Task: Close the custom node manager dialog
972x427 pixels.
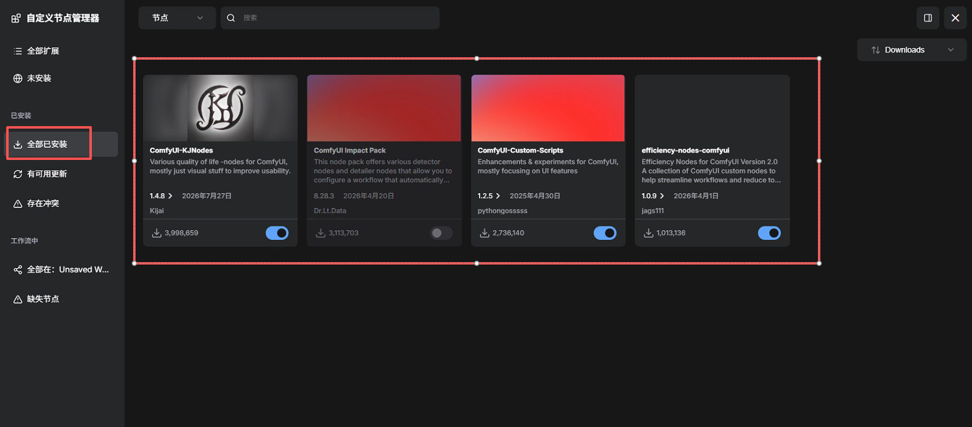Action: 955,18
